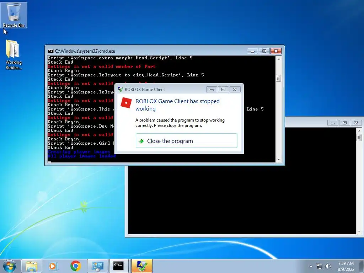Open network status tray icon
The height and width of the screenshot is (273, 364).
pos(320,266)
